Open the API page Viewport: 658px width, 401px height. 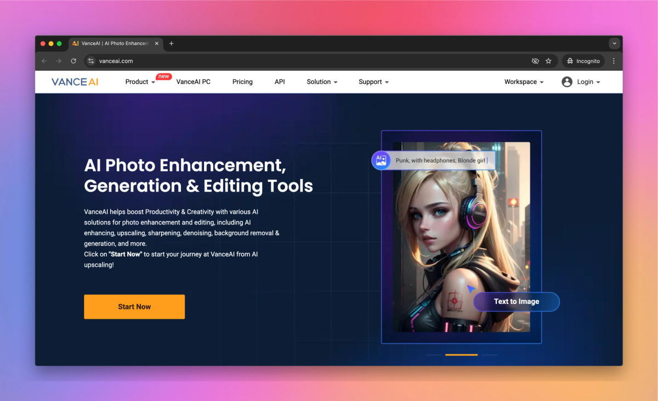280,82
